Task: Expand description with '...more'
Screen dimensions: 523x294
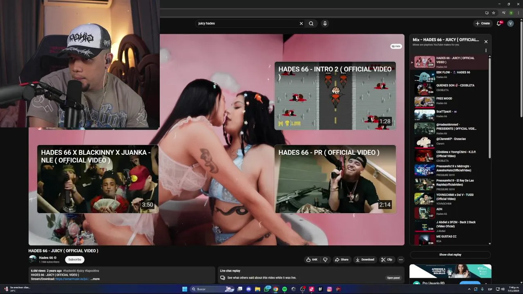Action: point(95,279)
